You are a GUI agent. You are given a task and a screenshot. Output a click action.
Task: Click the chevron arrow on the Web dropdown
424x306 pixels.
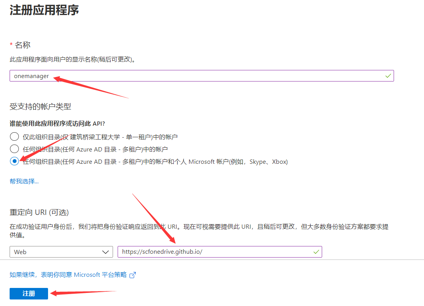tap(105, 252)
